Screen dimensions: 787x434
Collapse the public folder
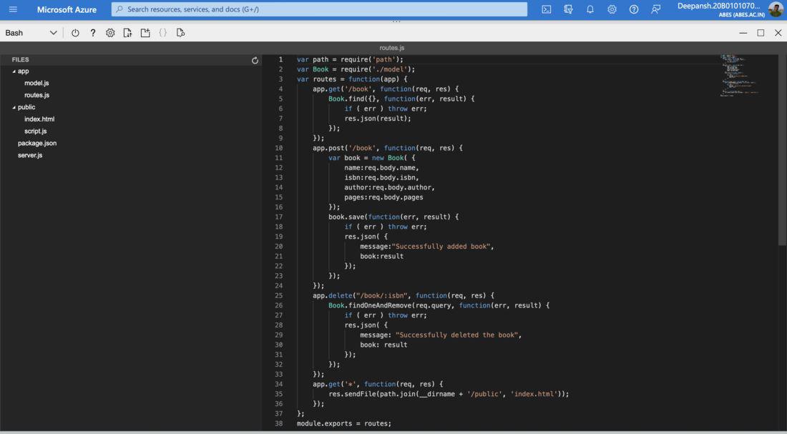coord(14,107)
